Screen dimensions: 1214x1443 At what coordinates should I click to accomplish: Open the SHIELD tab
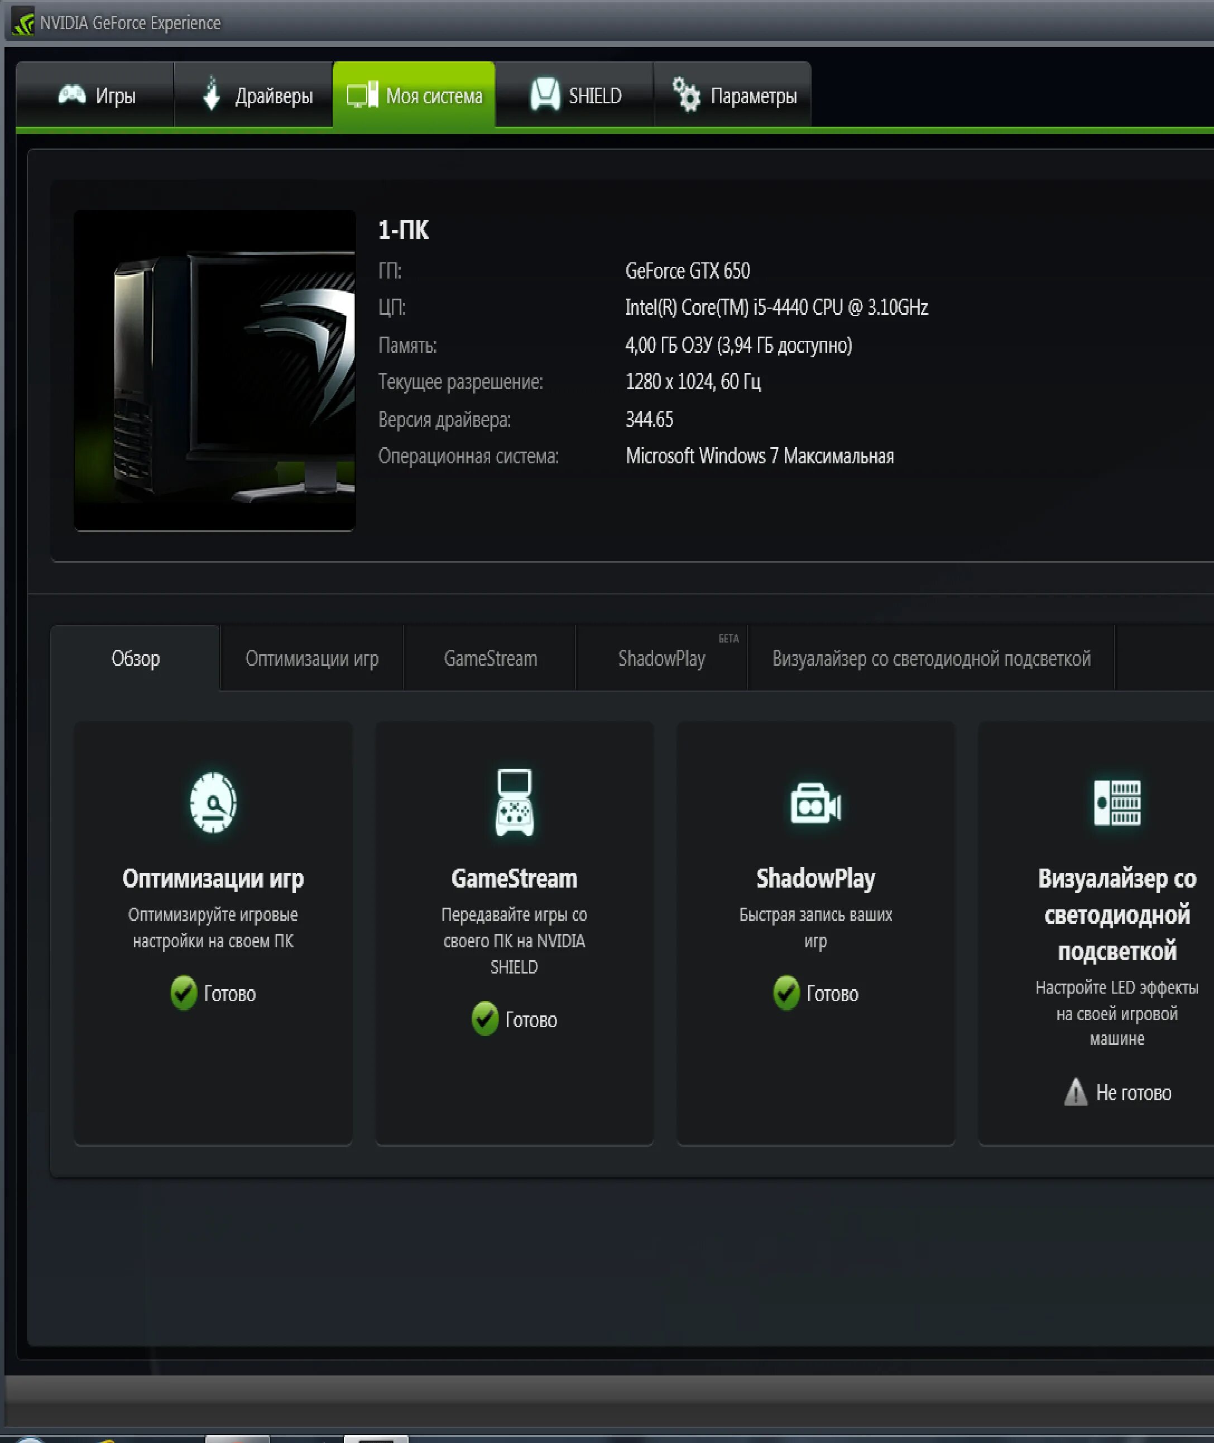[574, 95]
